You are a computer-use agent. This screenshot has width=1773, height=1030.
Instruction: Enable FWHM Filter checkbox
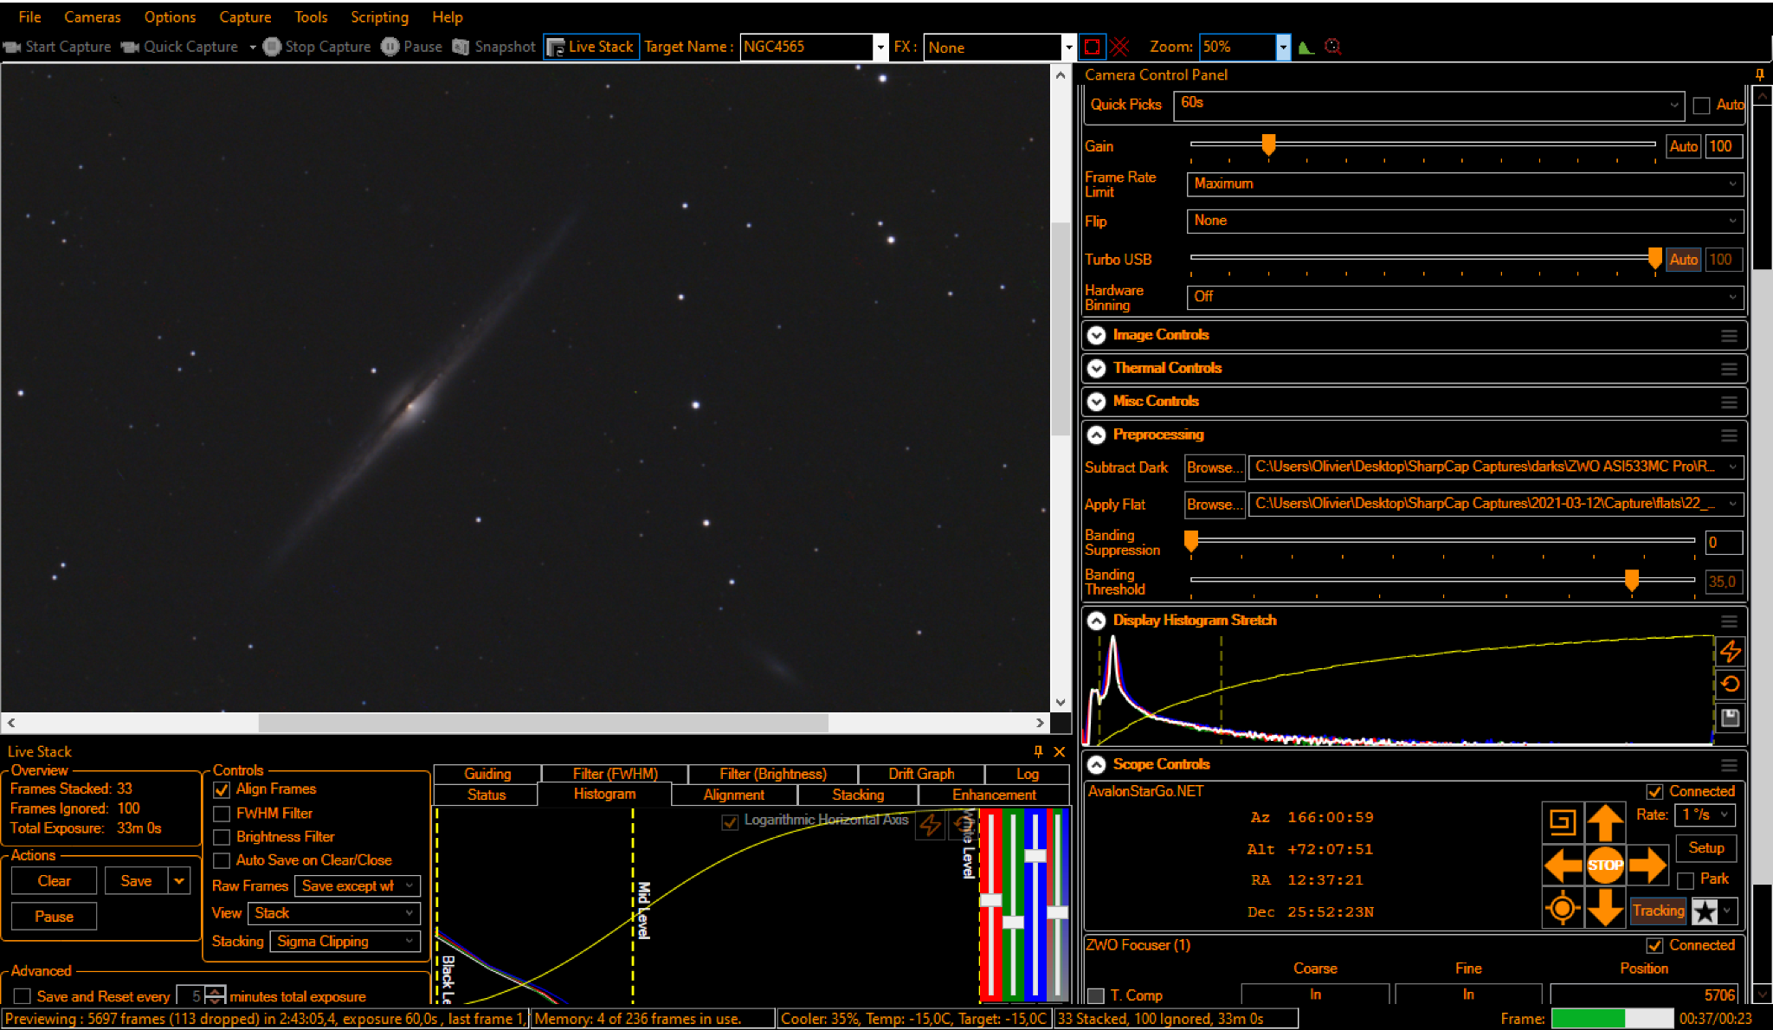click(222, 814)
